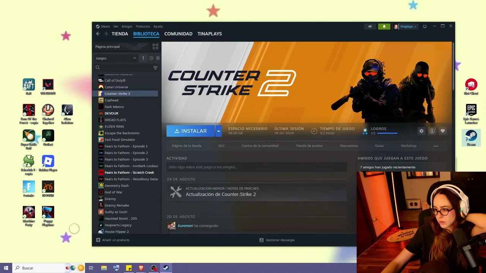The image size is (486, 273).
Task: Open Página principal in library sidebar
Action: pyautogui.click(x=121, y=46)
